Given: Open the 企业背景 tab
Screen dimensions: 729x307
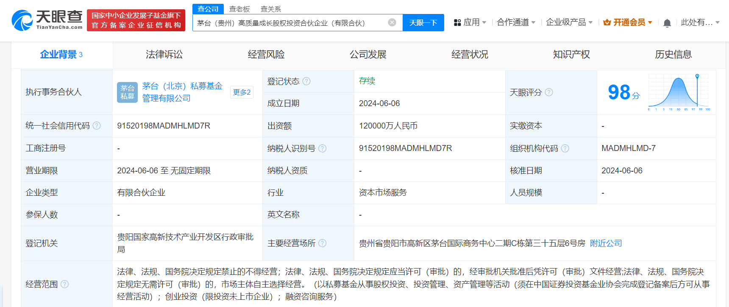Looking at the screenshot, I should [62, 55].
